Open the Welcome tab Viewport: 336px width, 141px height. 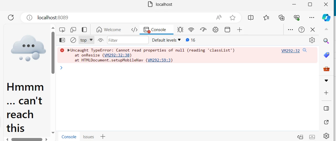(109, 30)
